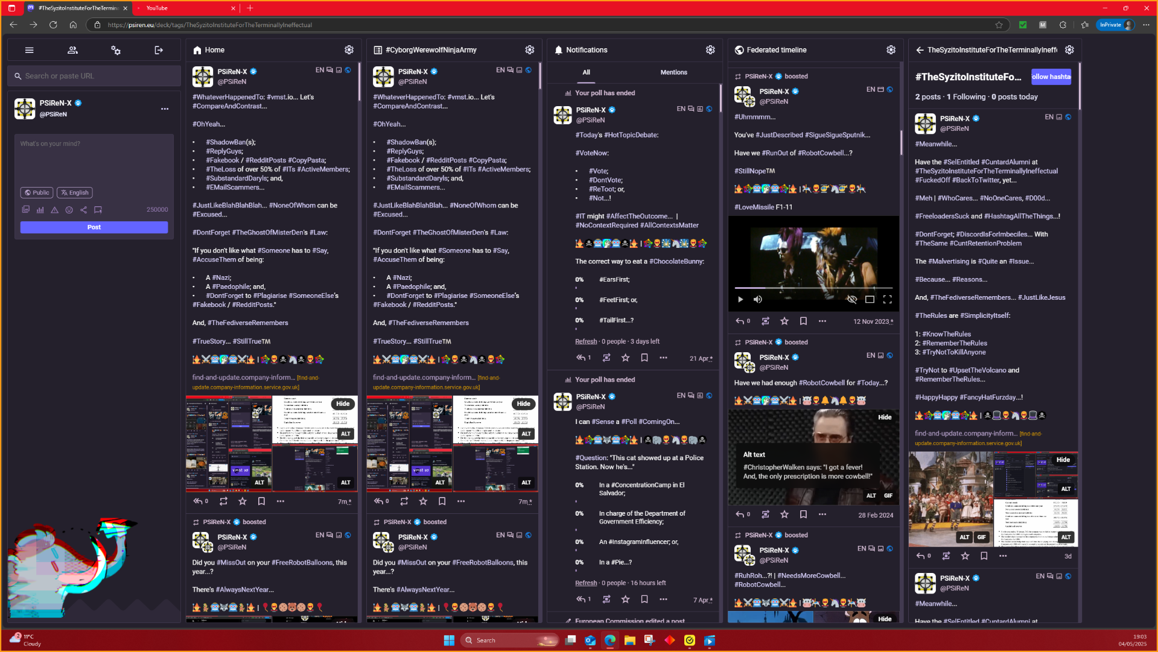1158x652 pixels.
Task: Expand the LoveMissile video to theatre view
Action: click(870, 299)
